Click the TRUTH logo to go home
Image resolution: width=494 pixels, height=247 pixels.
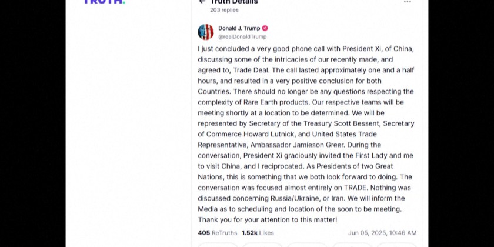coord(104,2)
